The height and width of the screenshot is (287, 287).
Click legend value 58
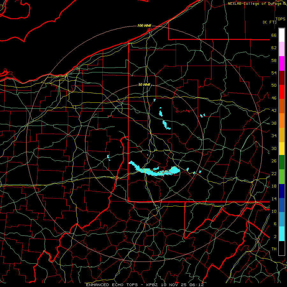(274, 60)
